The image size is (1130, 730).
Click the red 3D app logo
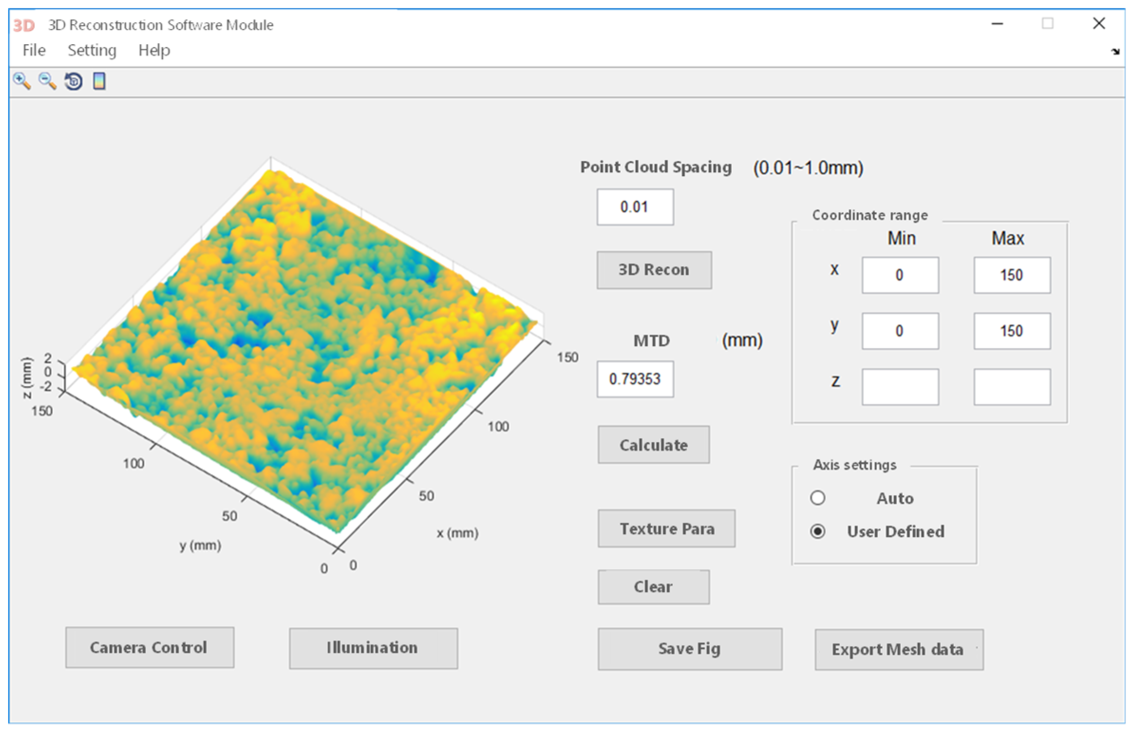24,25
